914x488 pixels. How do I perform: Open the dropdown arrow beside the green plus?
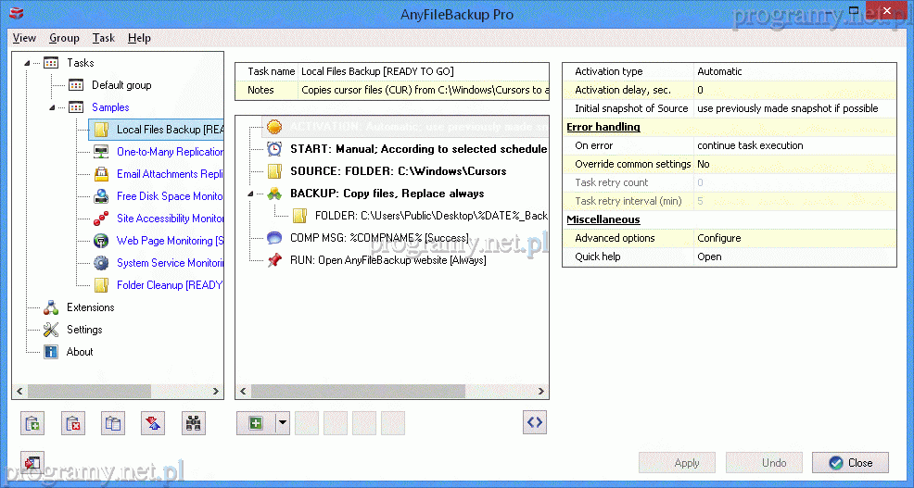pyautogui.click(x=282, y=423)
